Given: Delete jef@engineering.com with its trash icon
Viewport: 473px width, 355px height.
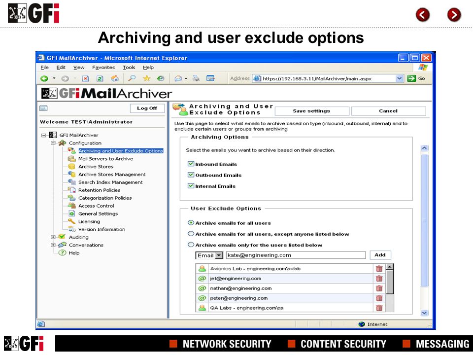Looking at the screenshot, I should pos(379,278).
